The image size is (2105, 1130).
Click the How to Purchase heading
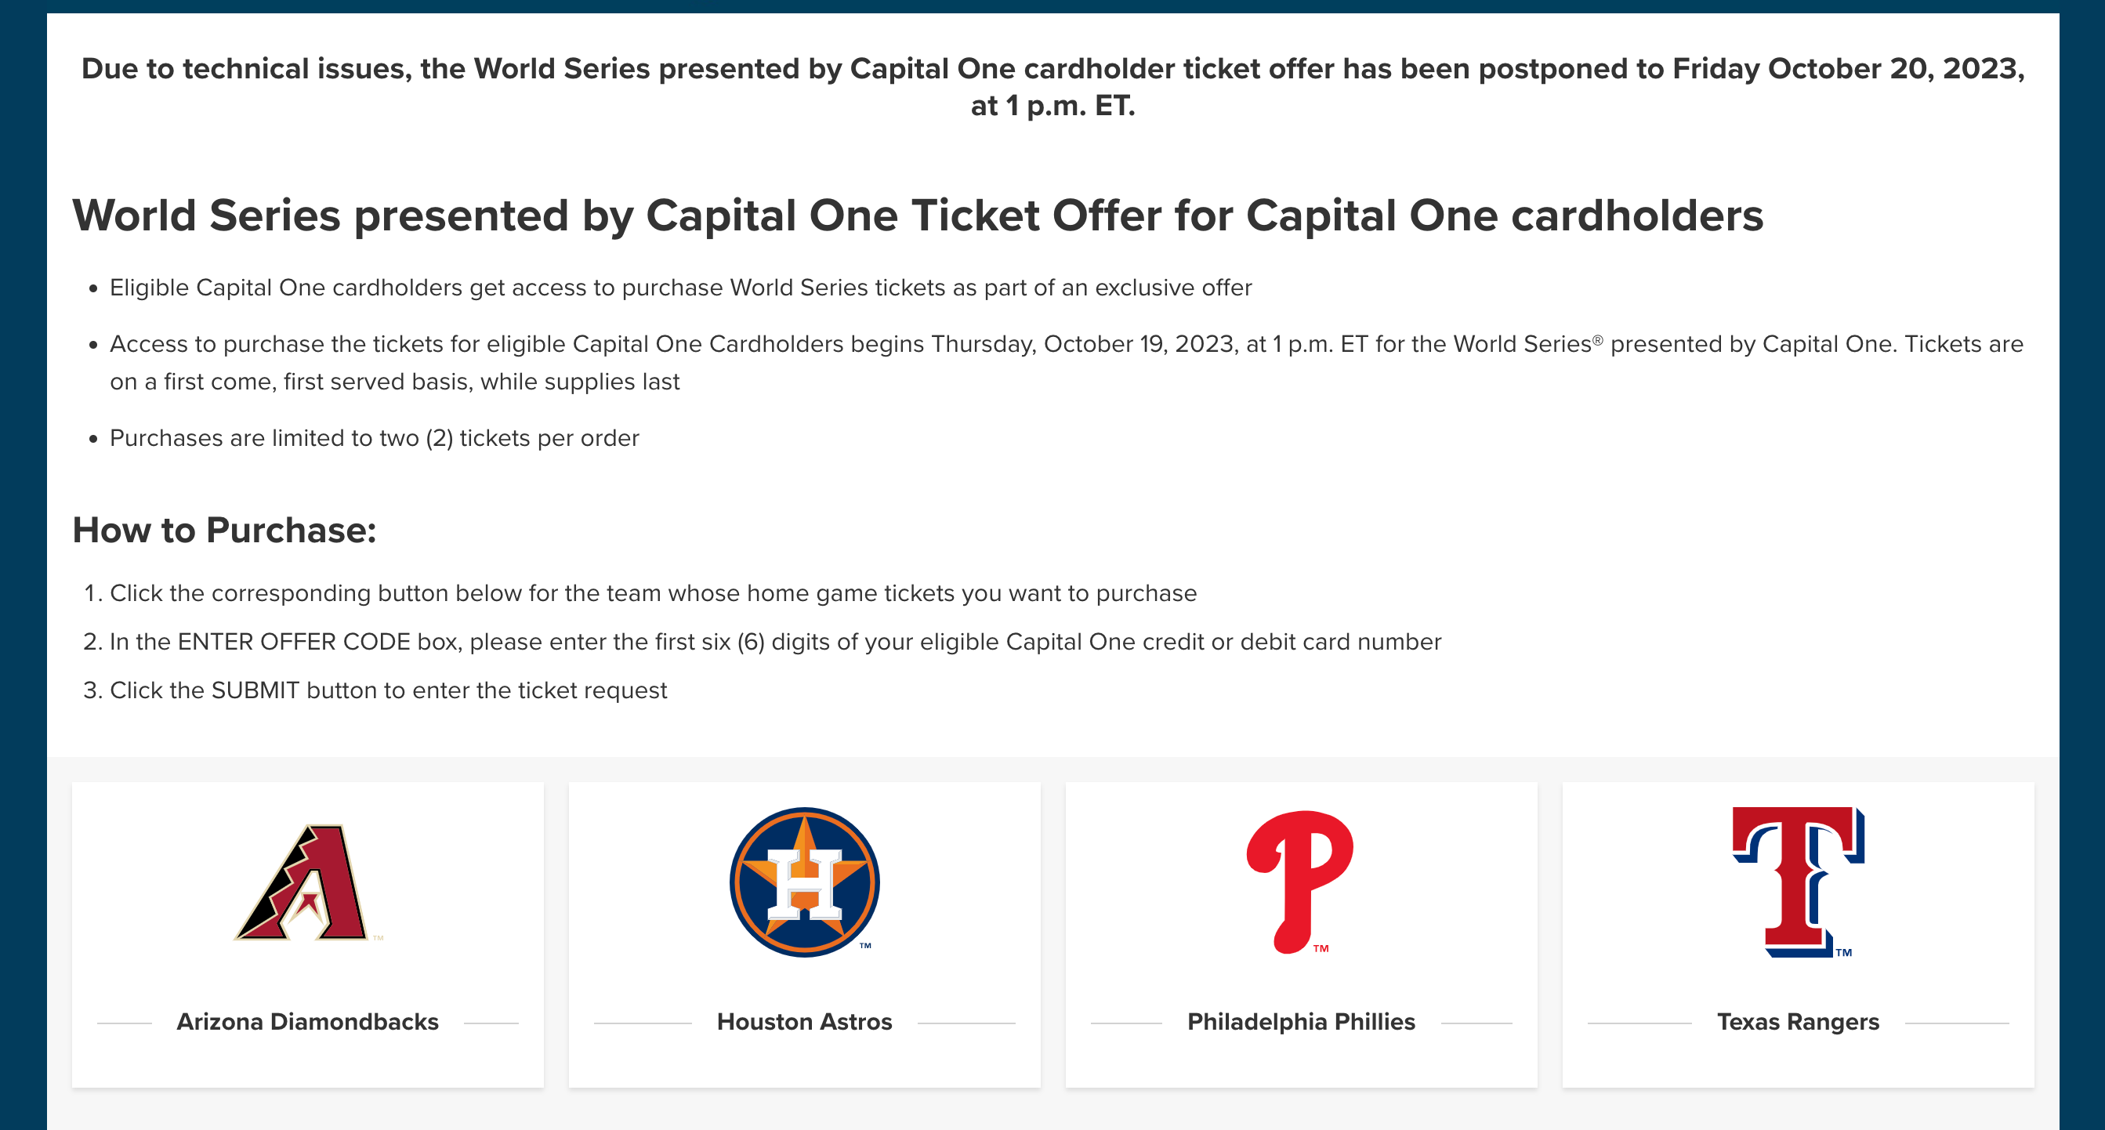pyautogui.click(x=224, y=531)
